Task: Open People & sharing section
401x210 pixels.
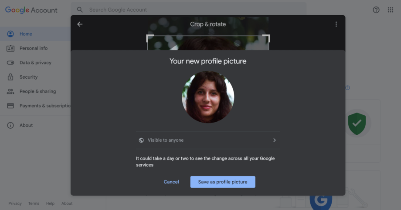Action: 37,91
